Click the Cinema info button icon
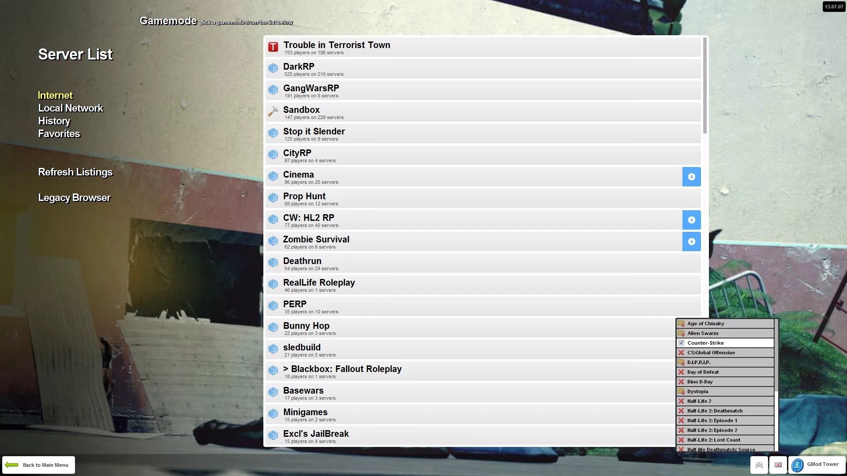The width and height of the screenshot is (847, 476). tap(691, 177)
